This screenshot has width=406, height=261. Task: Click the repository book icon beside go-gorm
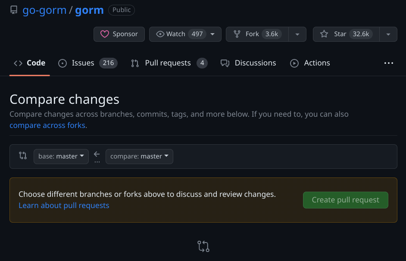pos(13,9)
